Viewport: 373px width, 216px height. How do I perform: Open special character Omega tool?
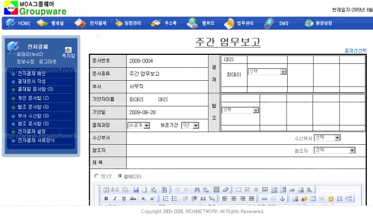340,198
